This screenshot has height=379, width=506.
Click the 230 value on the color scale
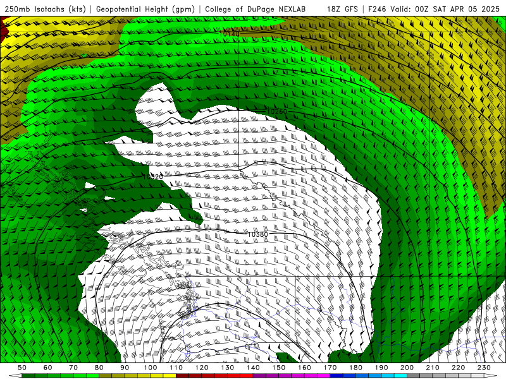click(x=484, y=368)
